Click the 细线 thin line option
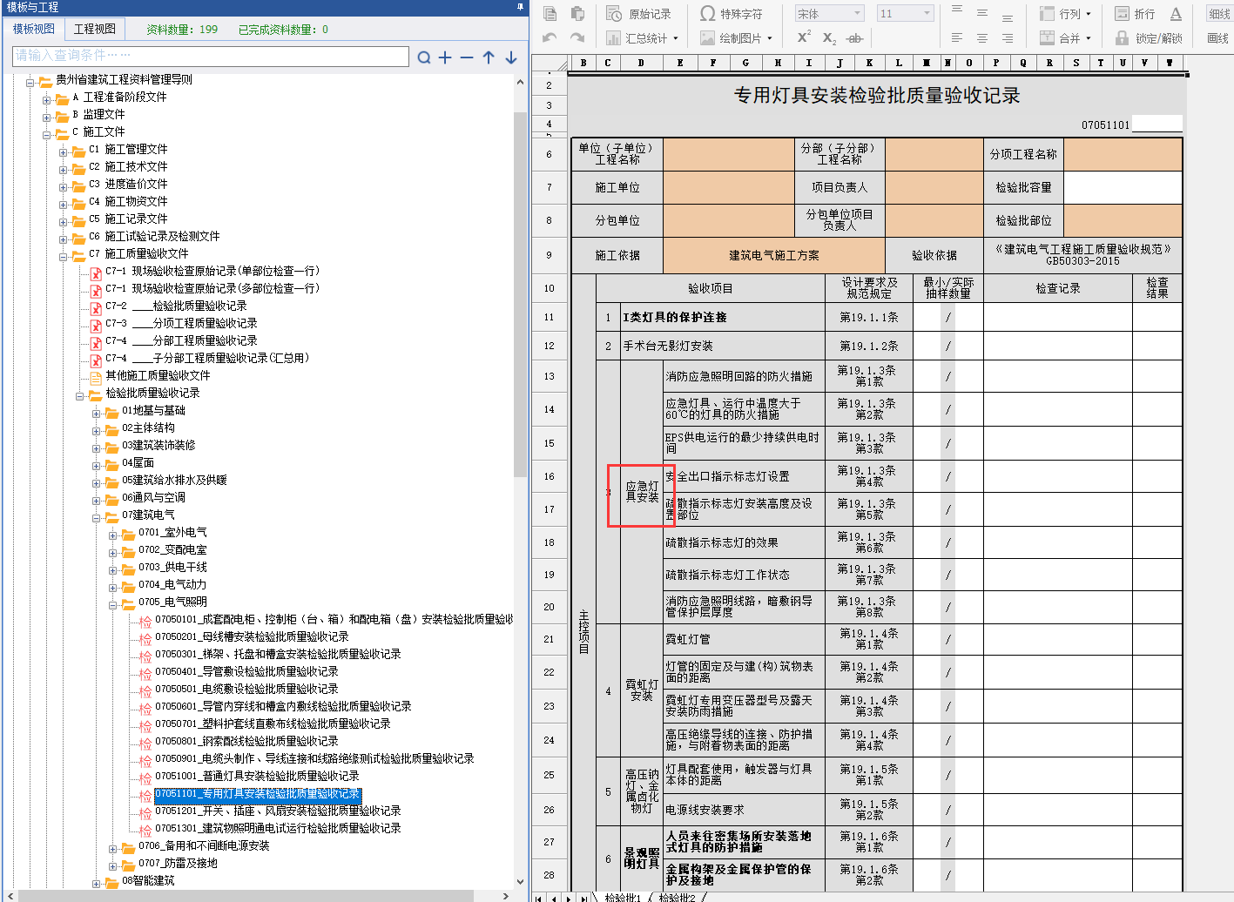 (x=1219, y=14)
